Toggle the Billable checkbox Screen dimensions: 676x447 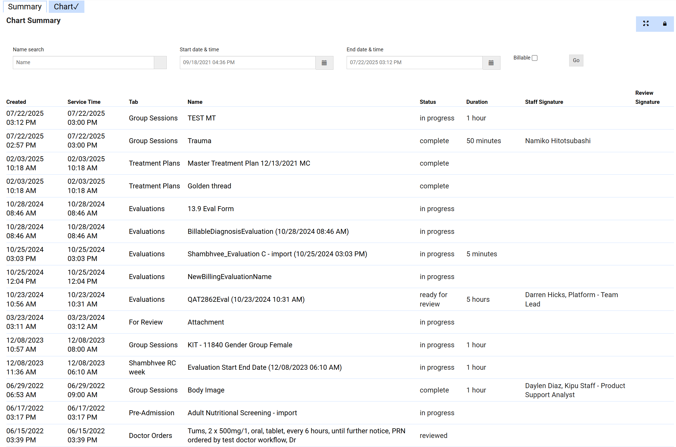(535, 58)
